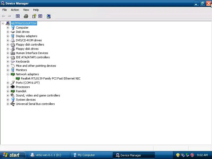212x159 pixels.
Task: Expand the DVD/CD-ROM drives node
Action: [8, 41]
